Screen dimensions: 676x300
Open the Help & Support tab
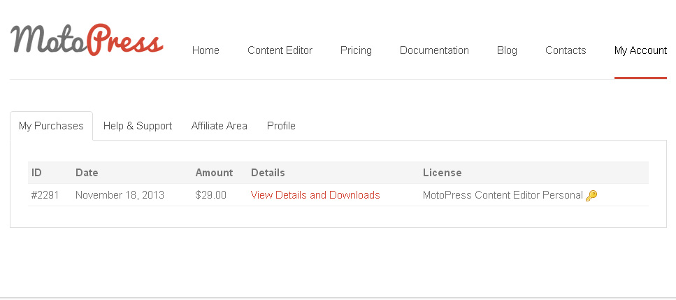point(138,126)
